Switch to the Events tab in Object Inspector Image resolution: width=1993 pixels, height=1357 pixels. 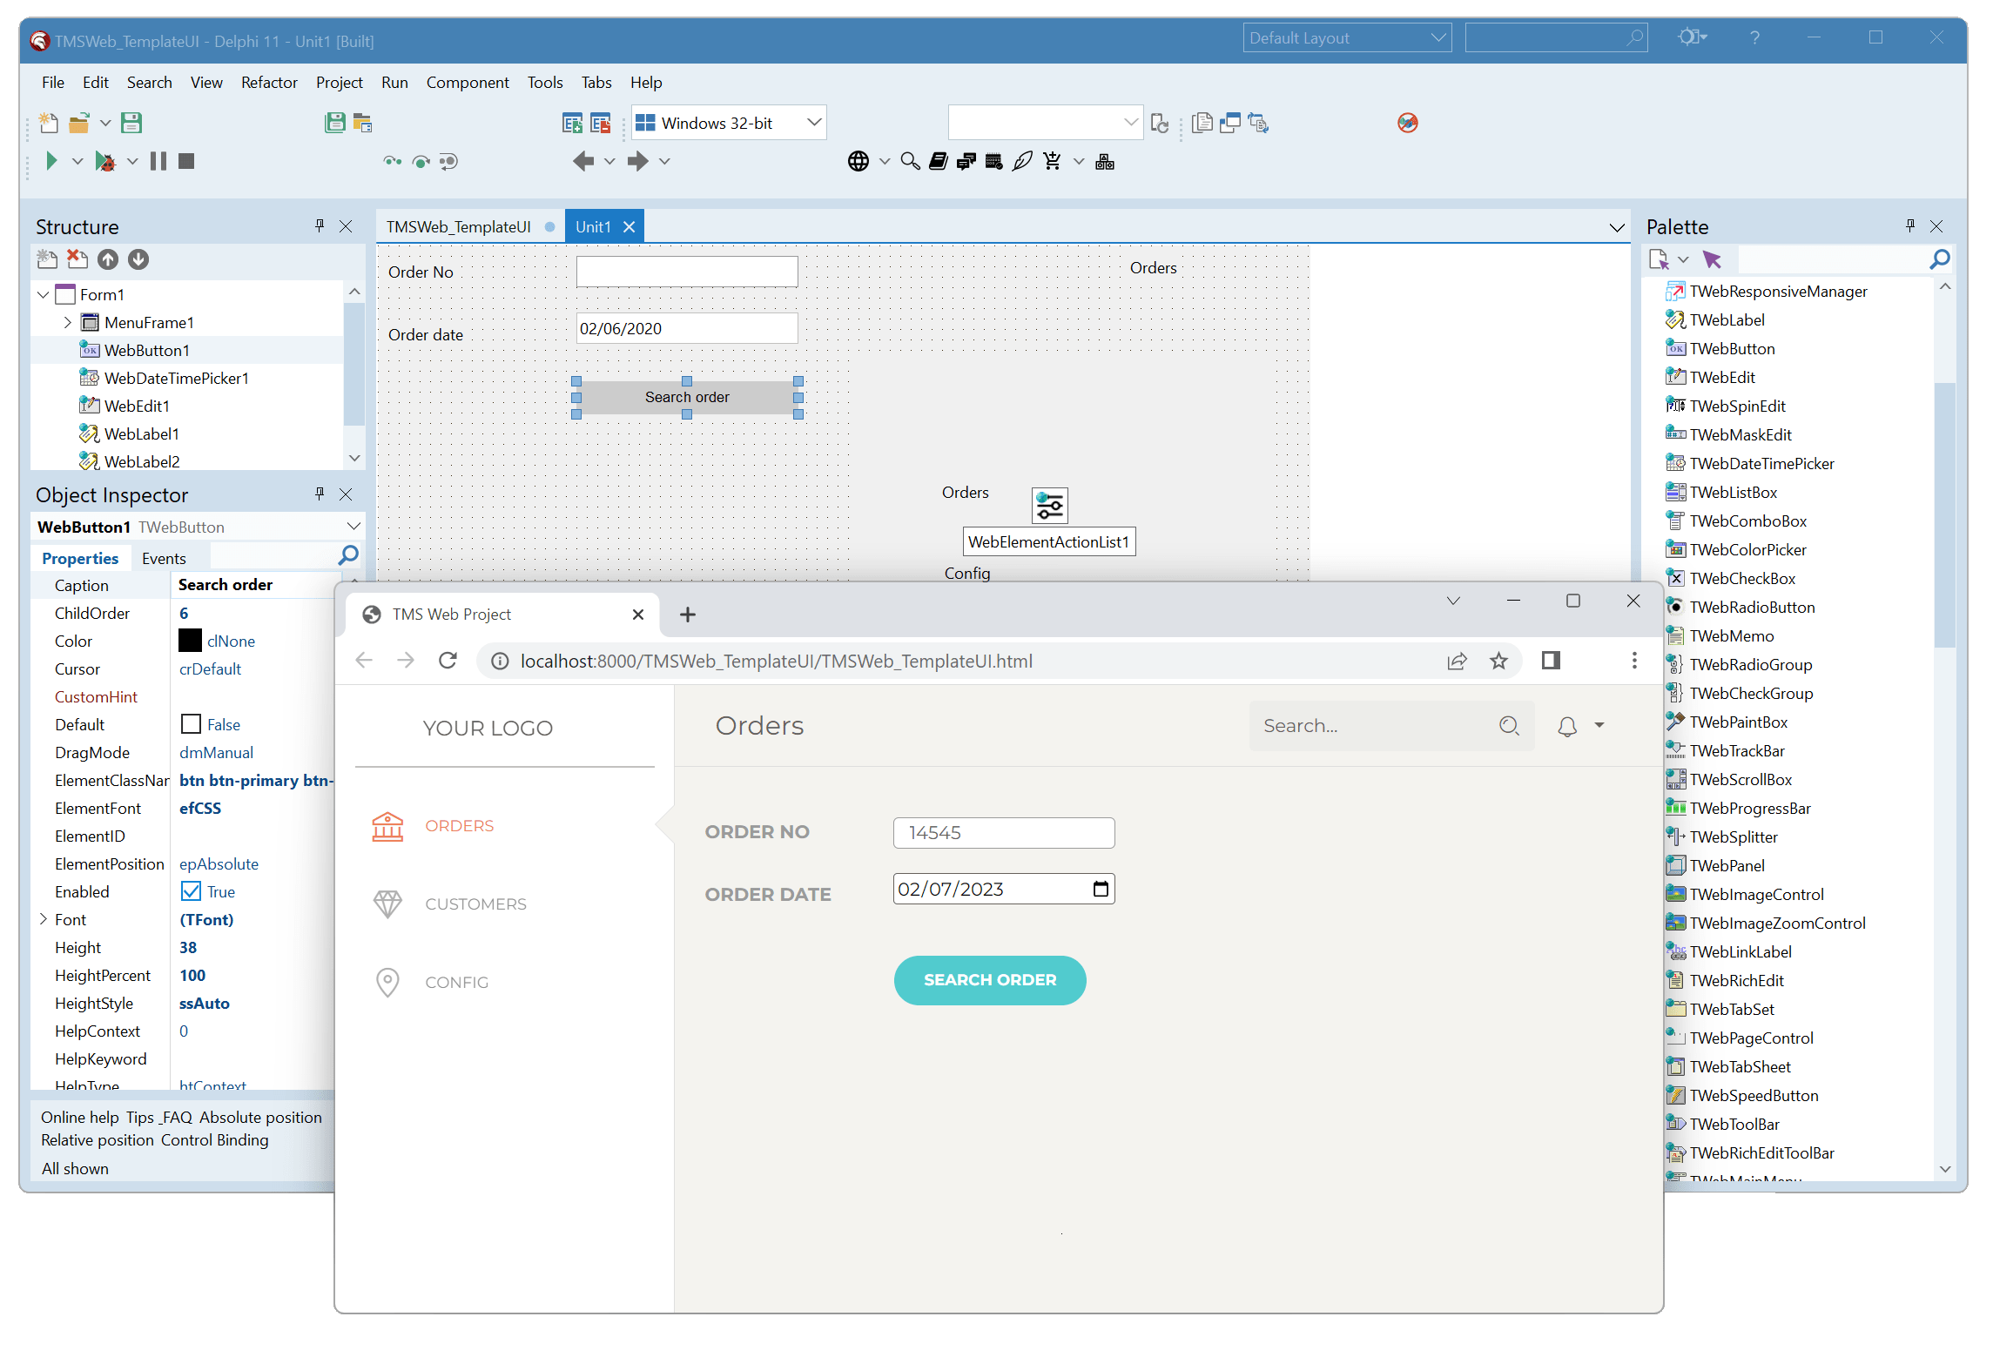click(165, 558)
